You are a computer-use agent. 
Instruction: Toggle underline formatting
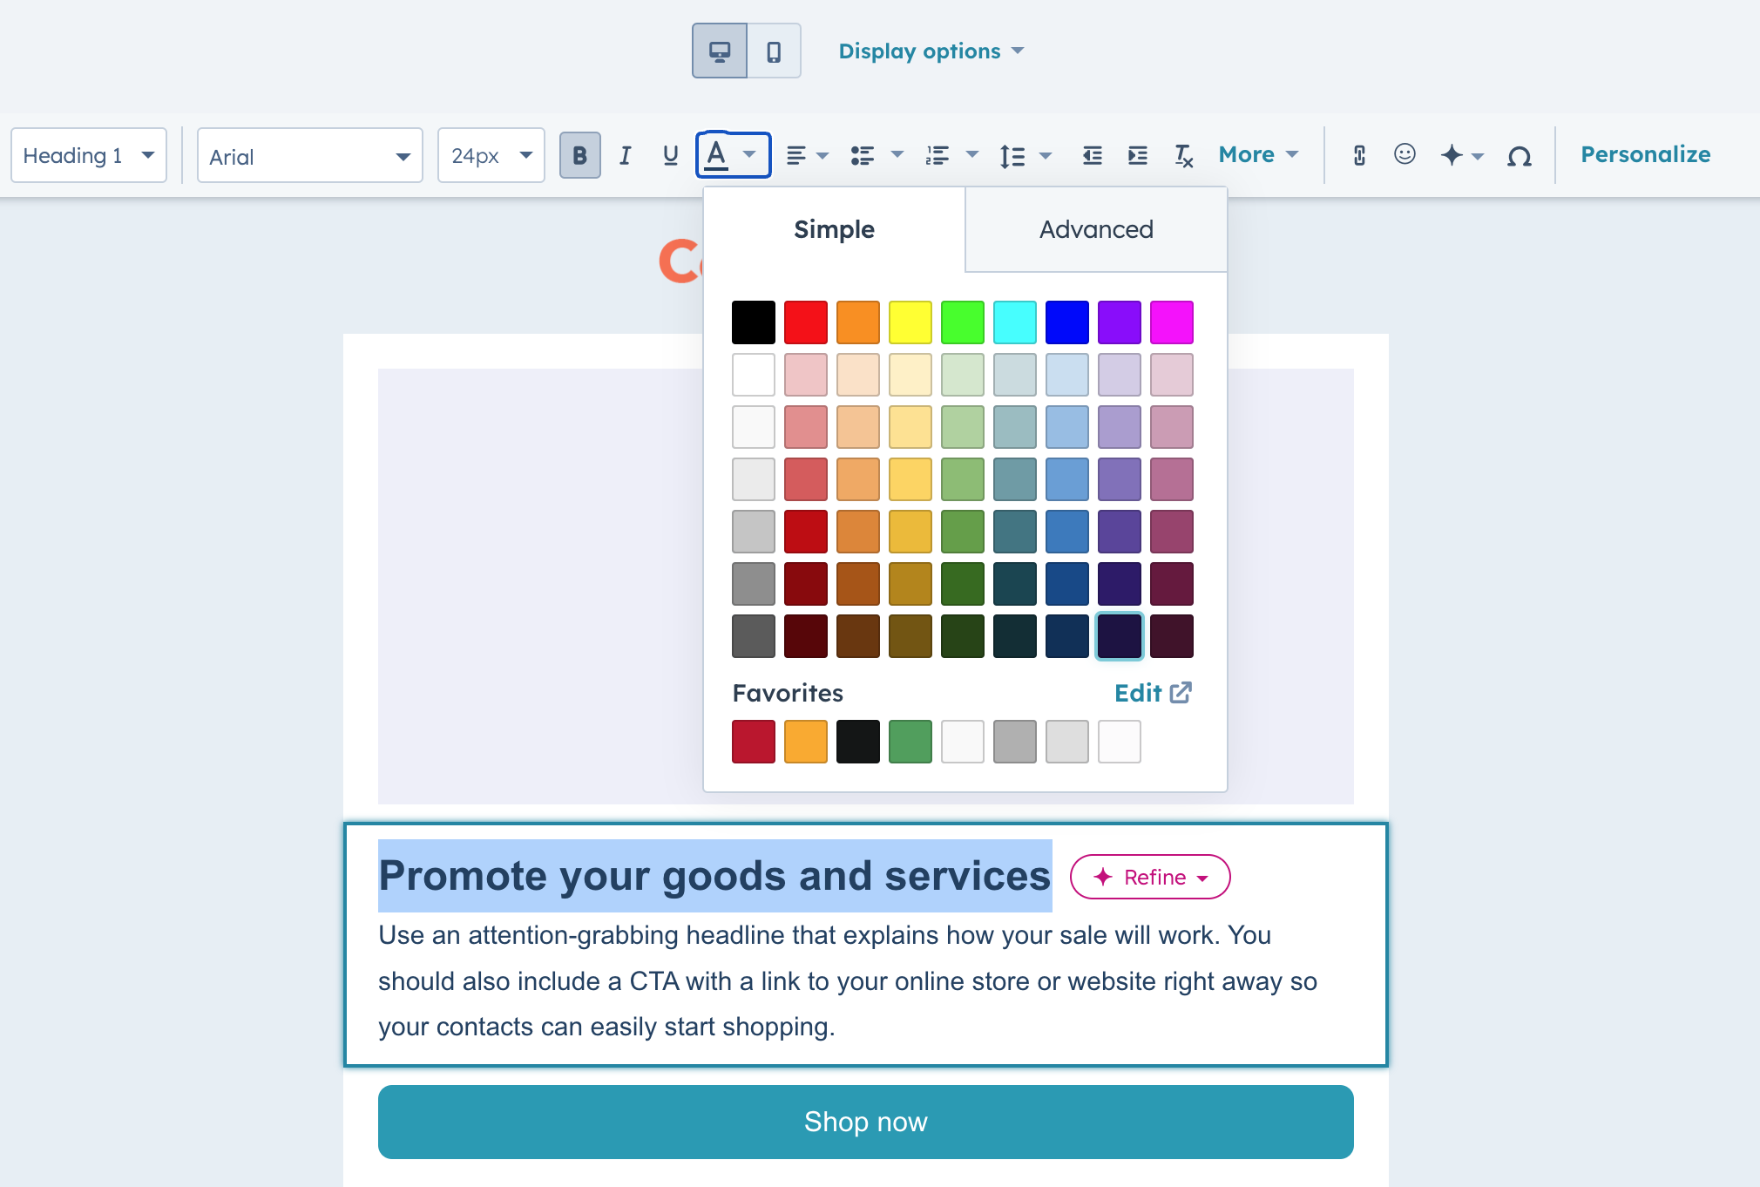(x=670, y=156)
